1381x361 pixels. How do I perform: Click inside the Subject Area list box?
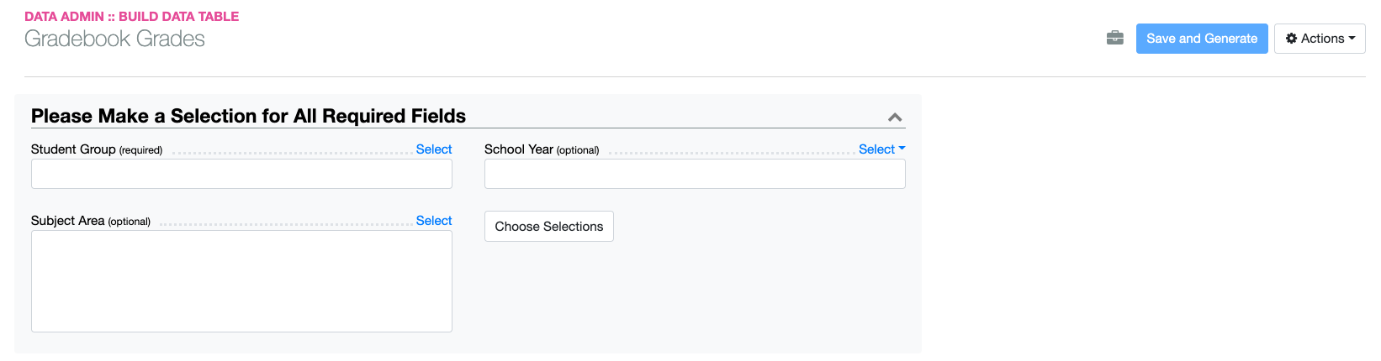[241, 281]
